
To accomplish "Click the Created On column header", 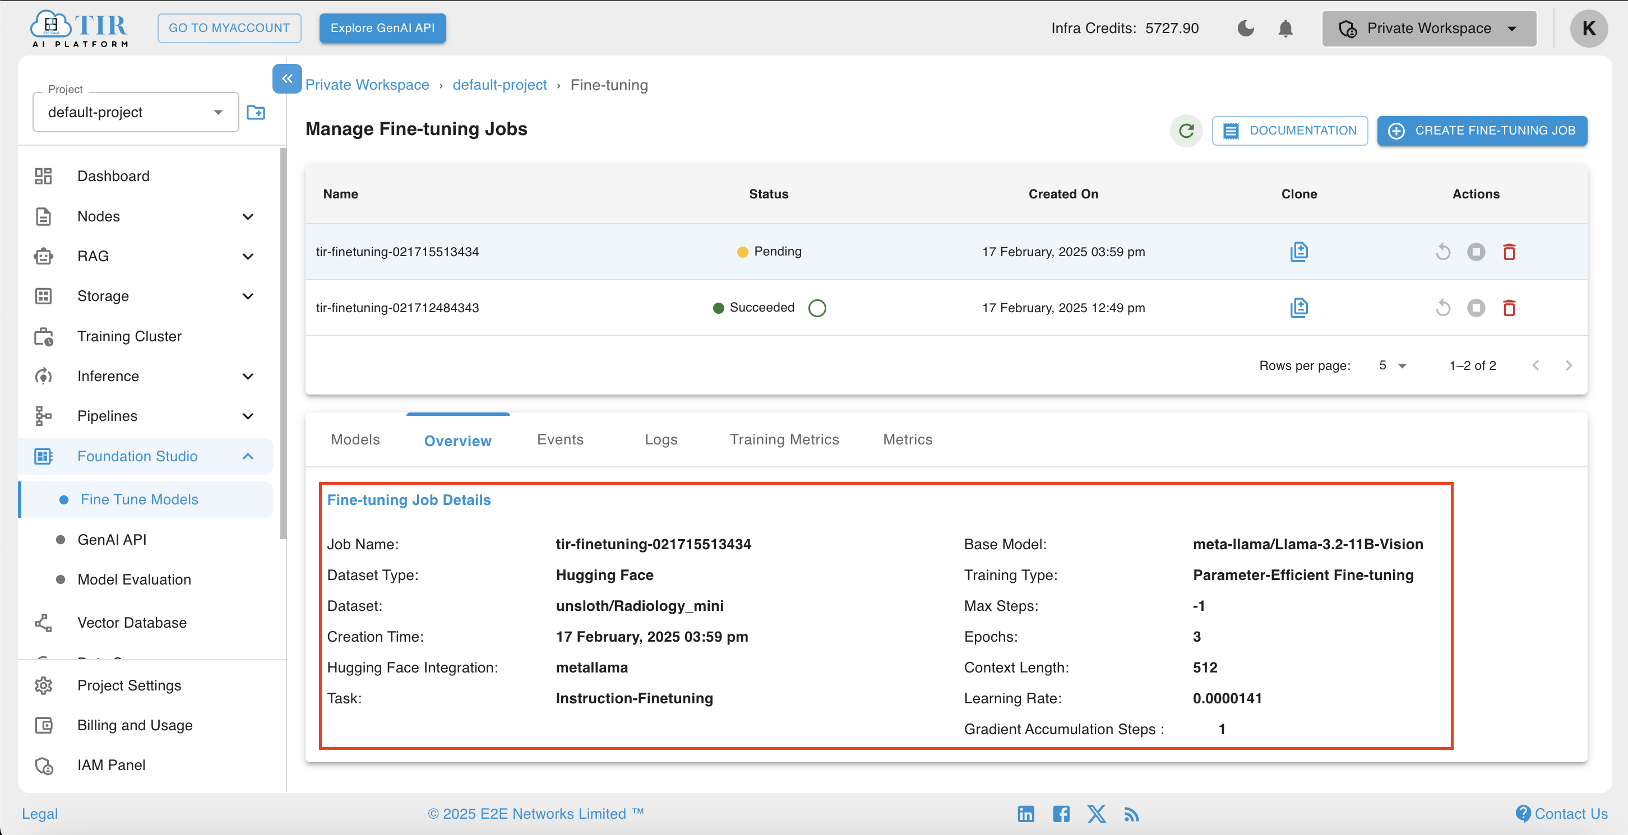I will (x=1063, y=194).
